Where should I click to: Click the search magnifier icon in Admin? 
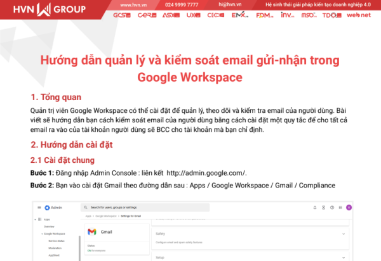pos(86,207)
